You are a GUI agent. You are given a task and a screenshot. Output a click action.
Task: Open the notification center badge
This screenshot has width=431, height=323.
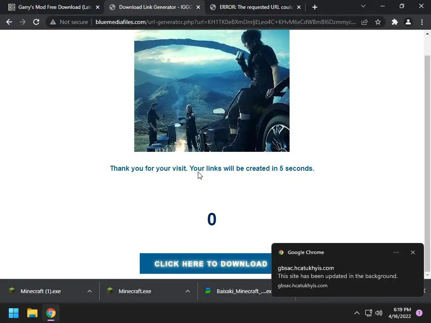(419, 313)
